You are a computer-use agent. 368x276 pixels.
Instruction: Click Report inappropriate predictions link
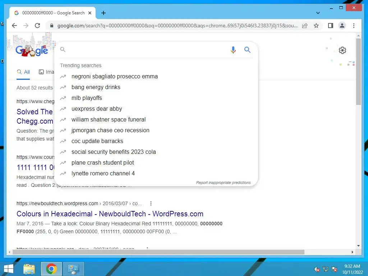click(223, 183)
